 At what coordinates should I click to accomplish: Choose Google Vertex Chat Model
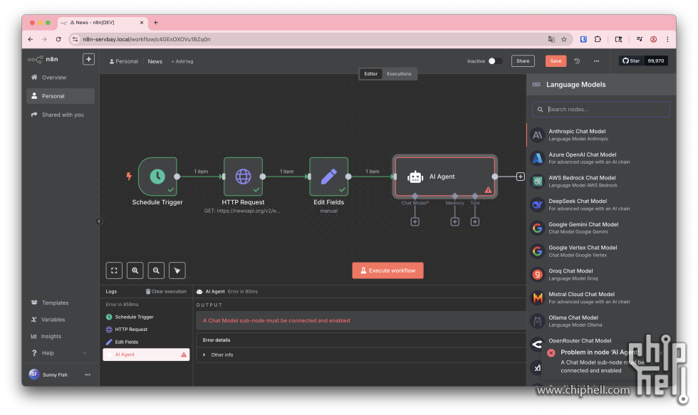click(x=601, y=251)
